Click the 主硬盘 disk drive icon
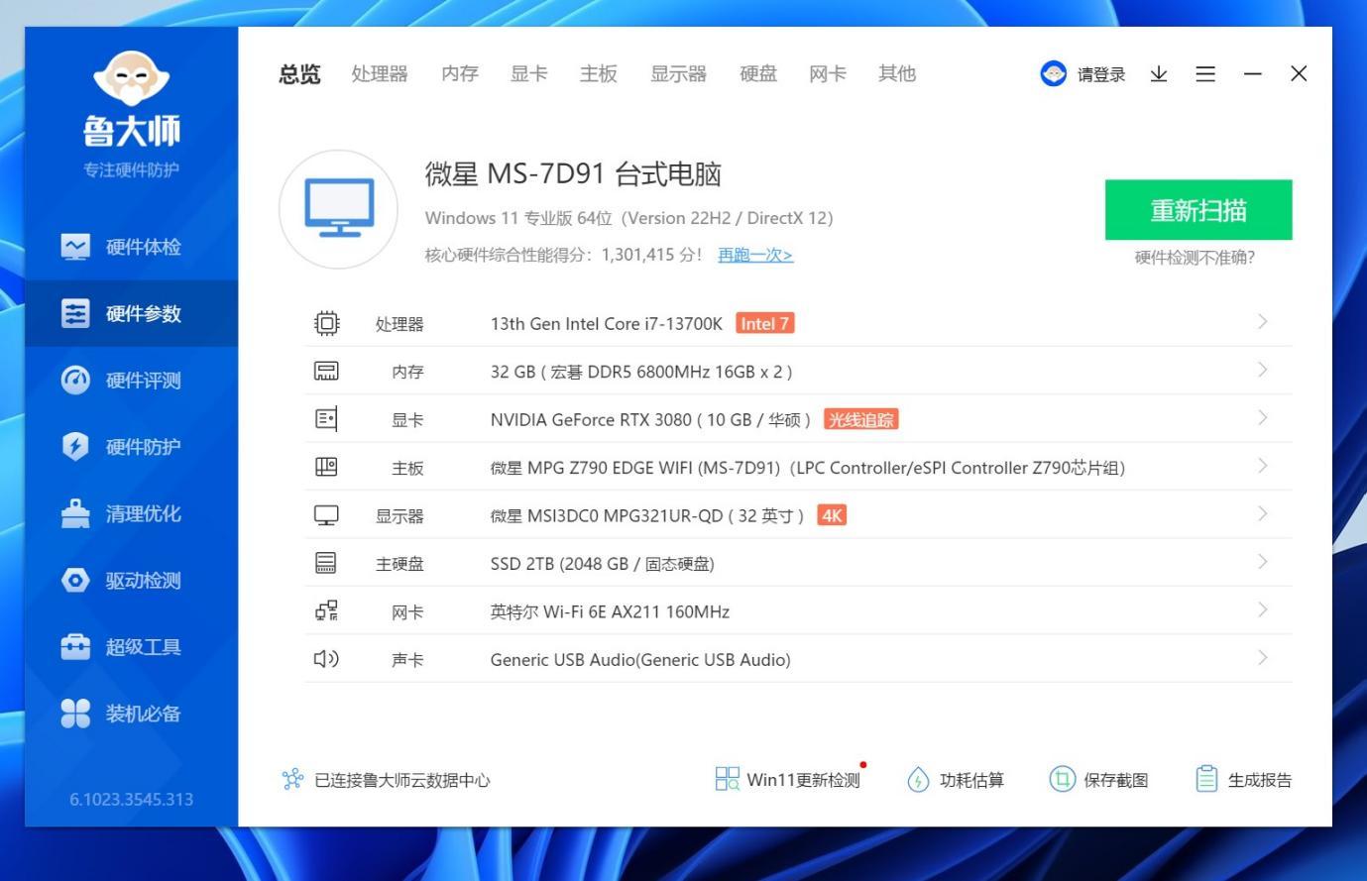The width and height of the screenshot is (1367, 881). click(326, 563)
